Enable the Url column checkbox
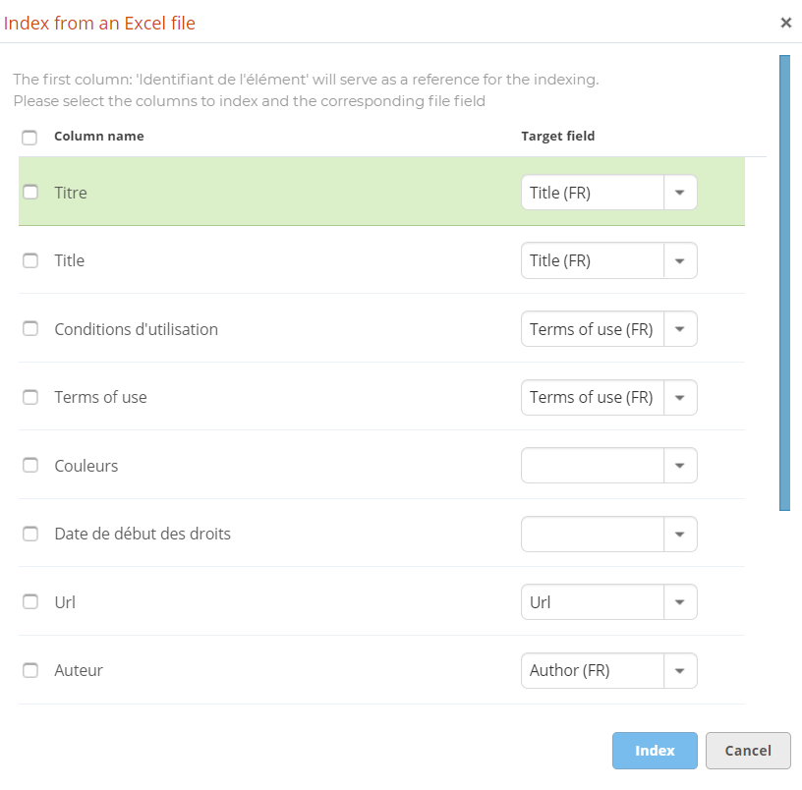Screen dimensions: 802x790 [30, 602]
